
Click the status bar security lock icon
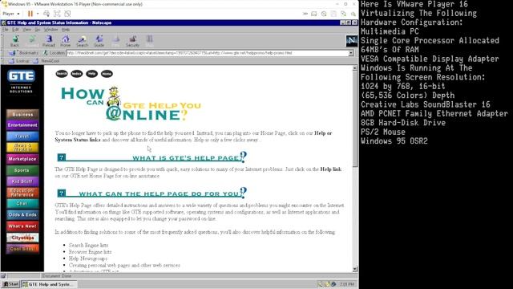pyautogui.click(x=3, y=276)
